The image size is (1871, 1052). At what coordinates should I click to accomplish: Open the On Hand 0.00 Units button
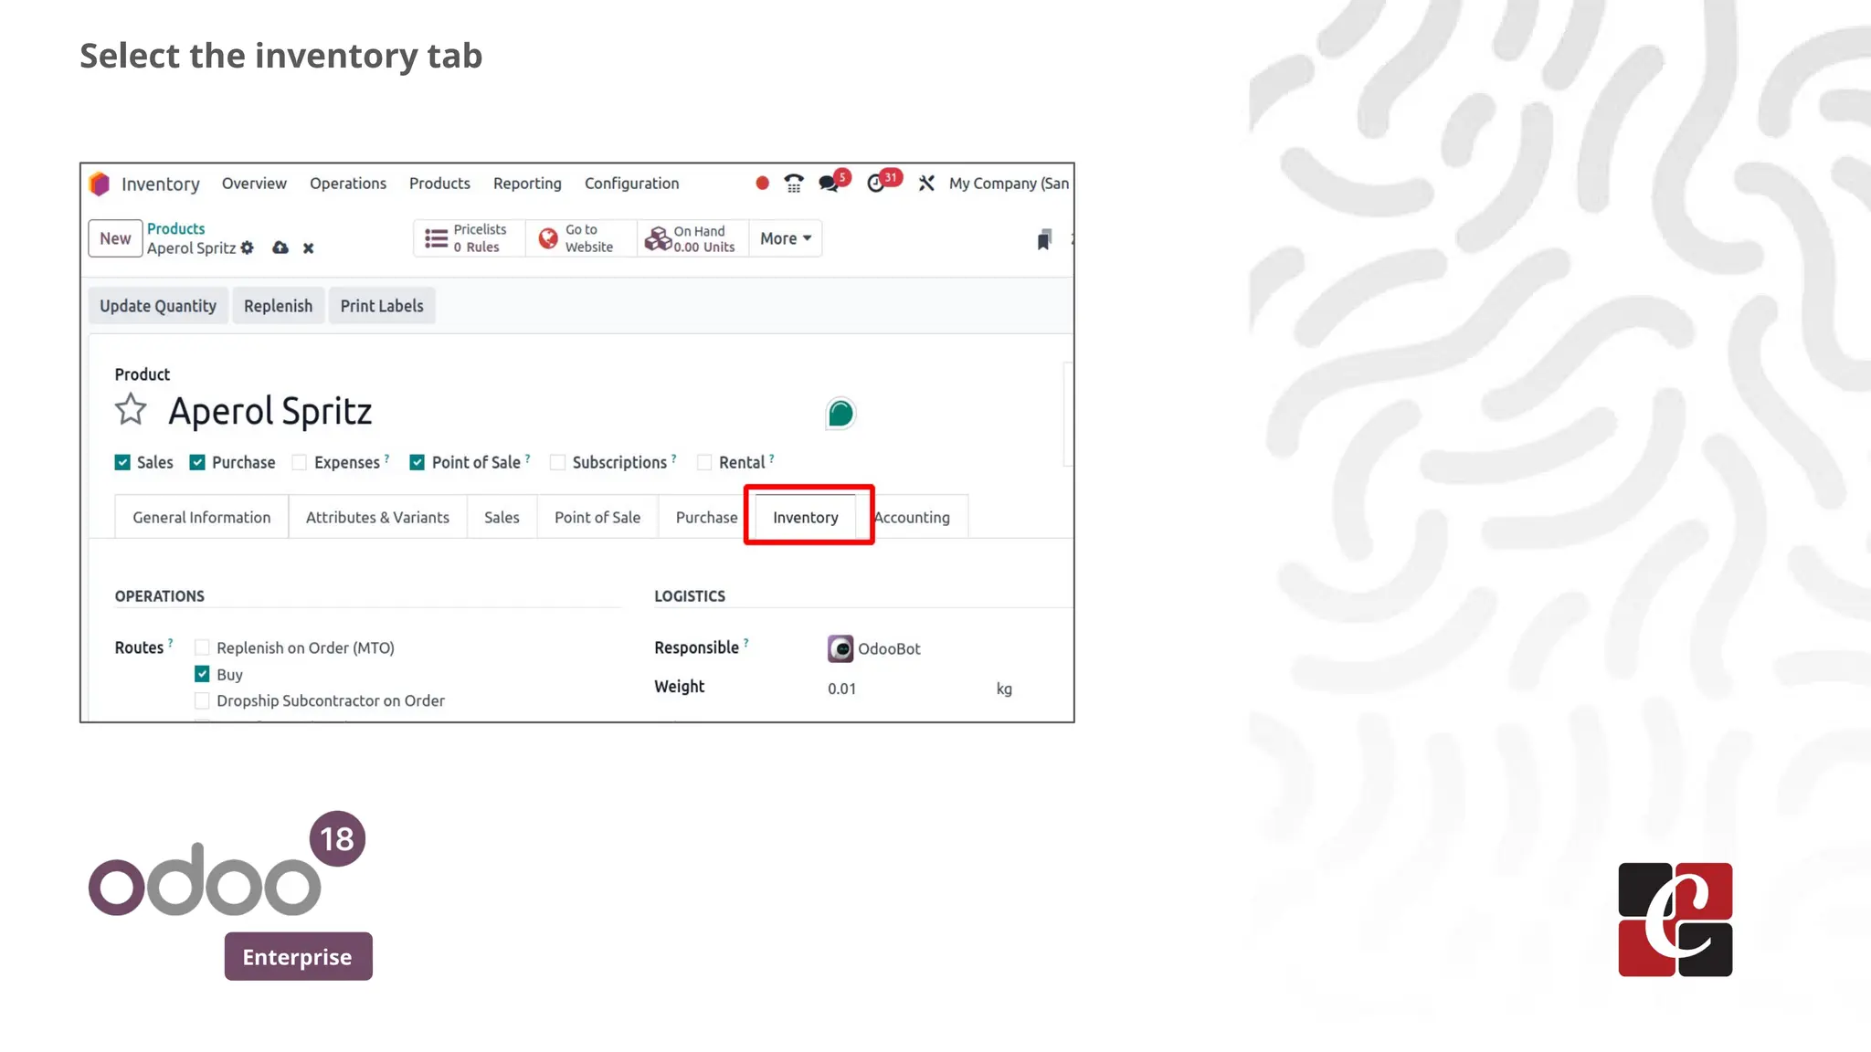pyautogui.click(x=692, y=238)
